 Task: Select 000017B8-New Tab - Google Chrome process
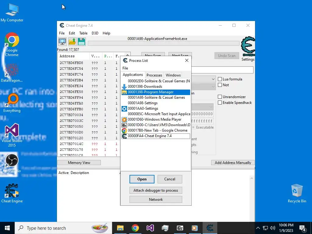(156, 130)
